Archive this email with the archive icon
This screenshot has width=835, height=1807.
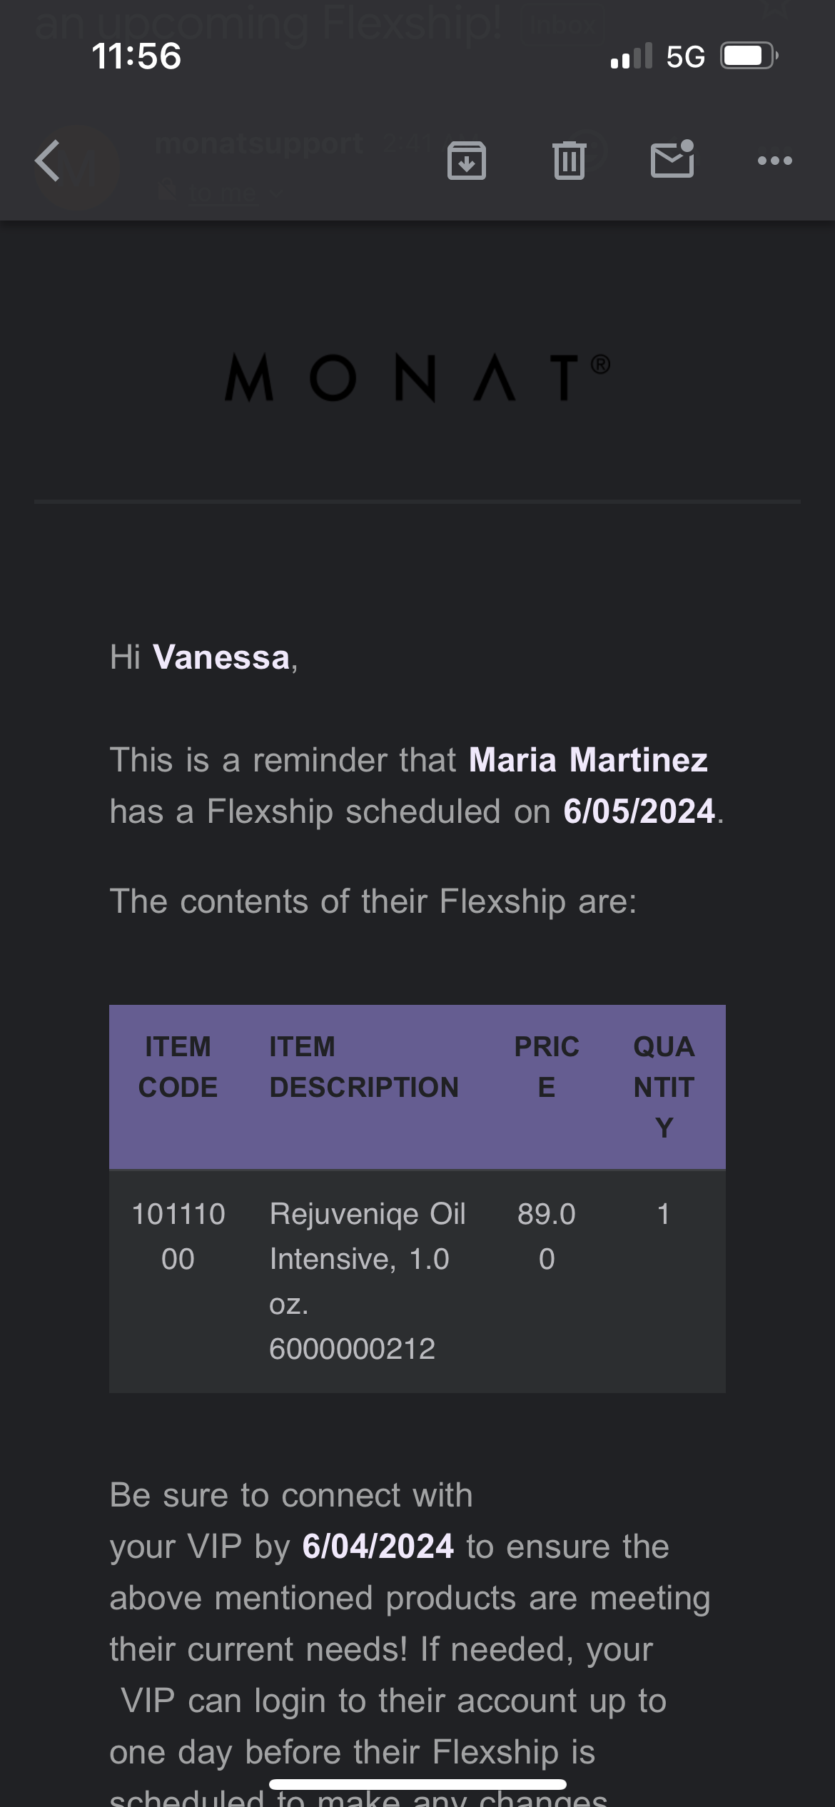coord(466,161)
